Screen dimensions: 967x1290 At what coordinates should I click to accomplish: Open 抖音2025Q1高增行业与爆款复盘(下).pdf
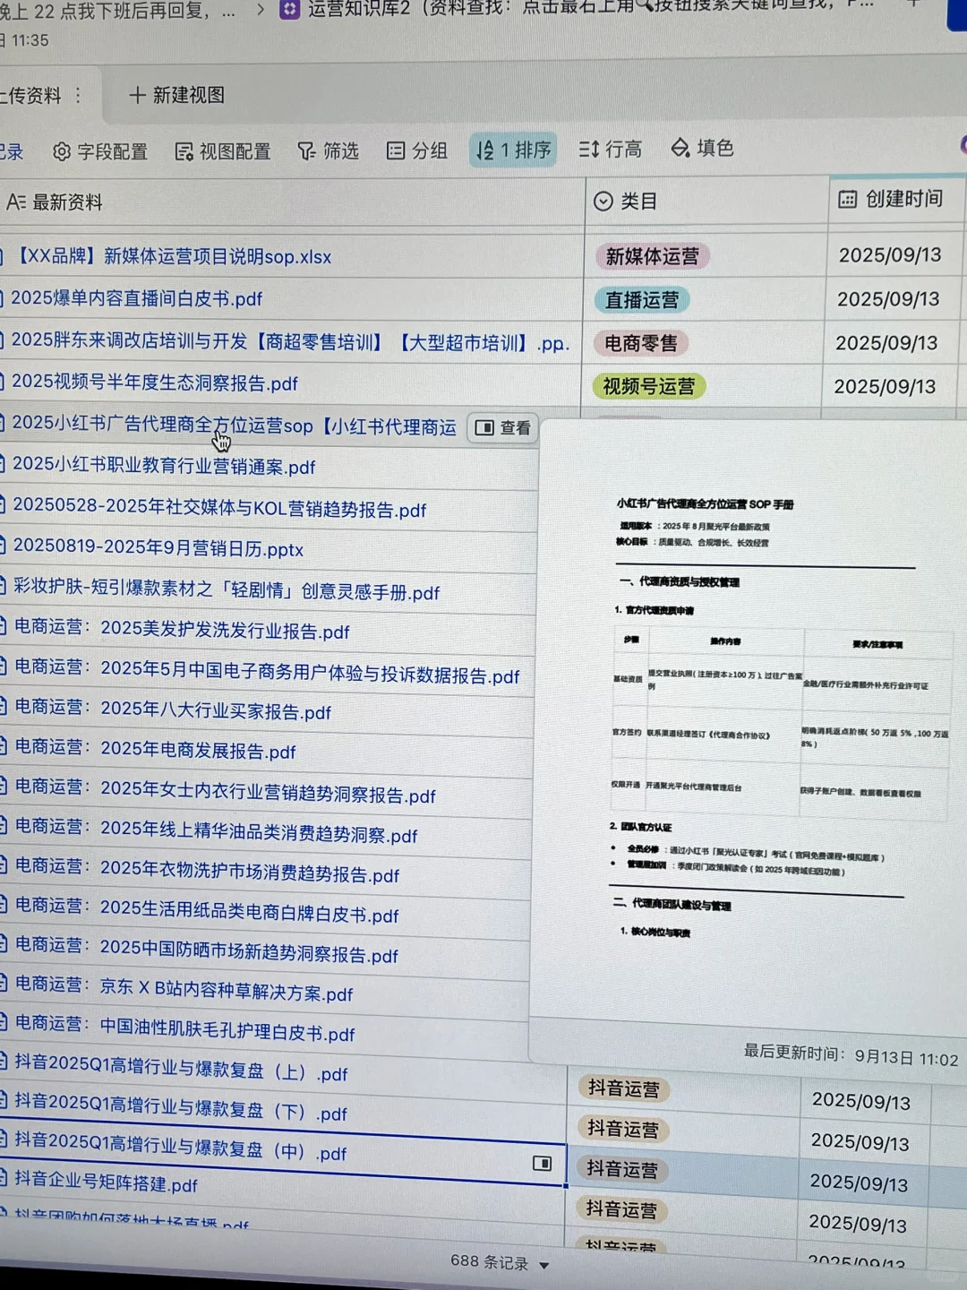pos(181,1108)
